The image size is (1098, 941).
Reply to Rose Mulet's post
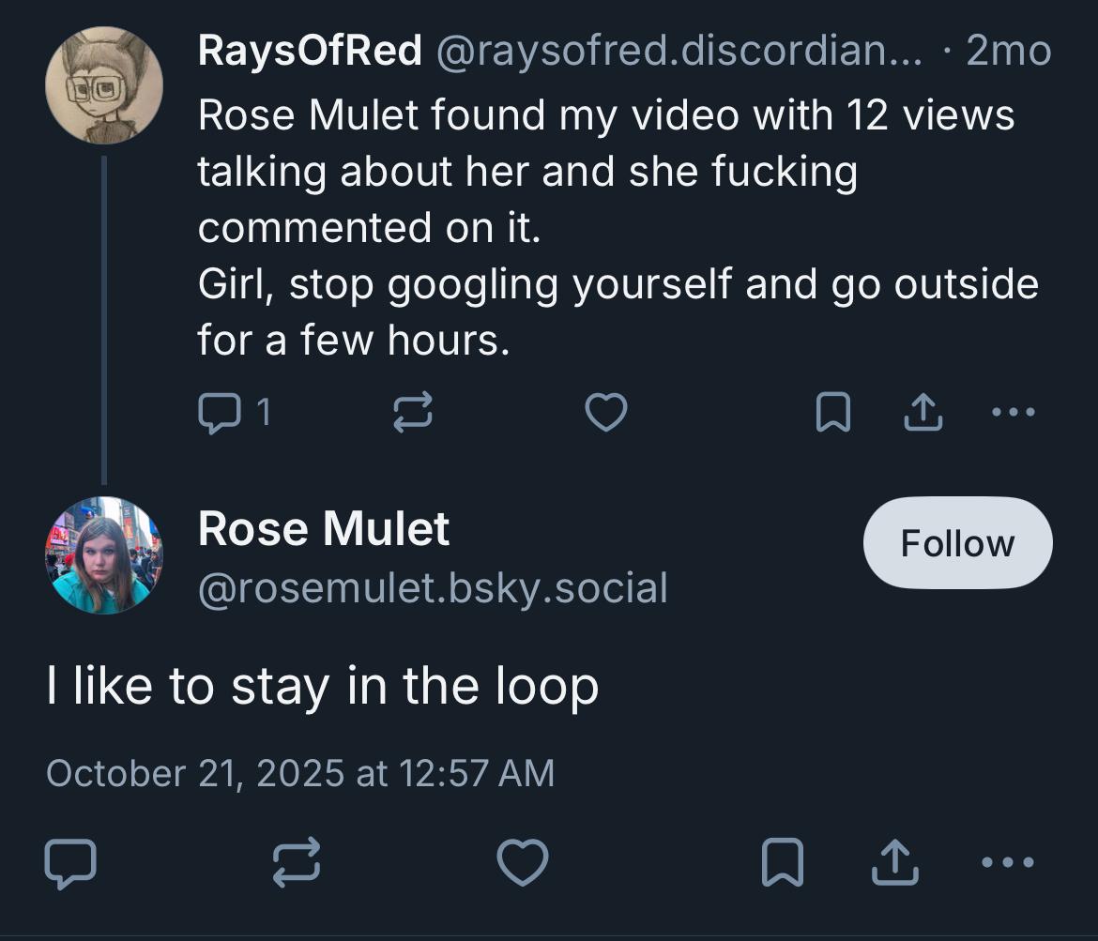coord(70,863)
